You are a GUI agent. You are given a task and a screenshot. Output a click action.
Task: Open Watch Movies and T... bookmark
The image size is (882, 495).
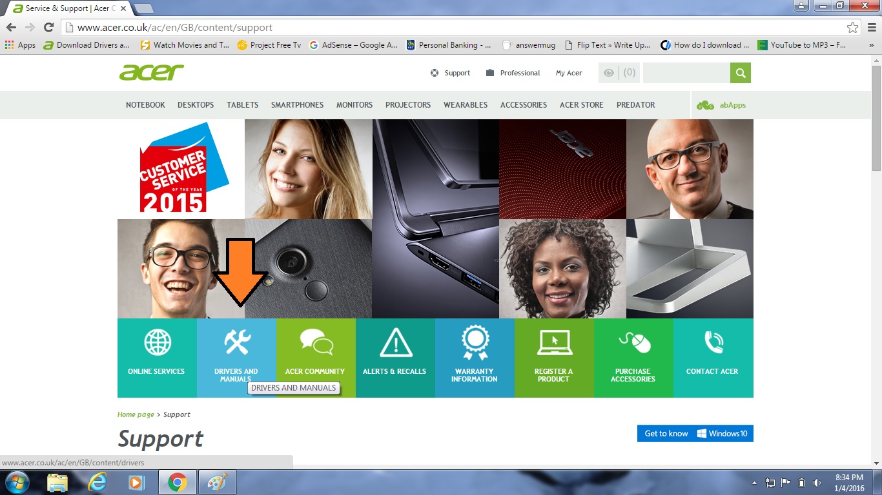(x=185, y=45)
